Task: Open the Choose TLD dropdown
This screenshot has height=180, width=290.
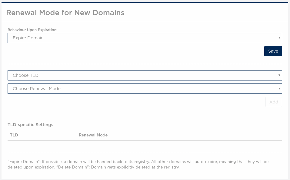Action: (145, 75)
